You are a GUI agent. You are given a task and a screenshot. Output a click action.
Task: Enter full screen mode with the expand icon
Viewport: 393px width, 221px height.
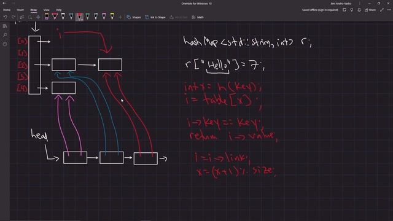[x=382, y=10]
